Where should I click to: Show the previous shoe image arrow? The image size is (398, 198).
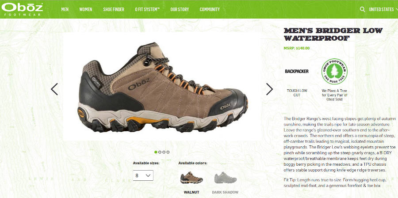[54, 89]
